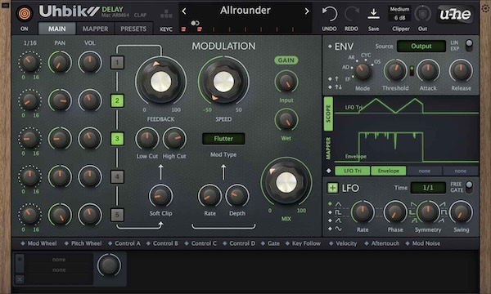491x294 pixels.
Task: Go to the next preset with right chevron
Action: [x=307, y=11]
